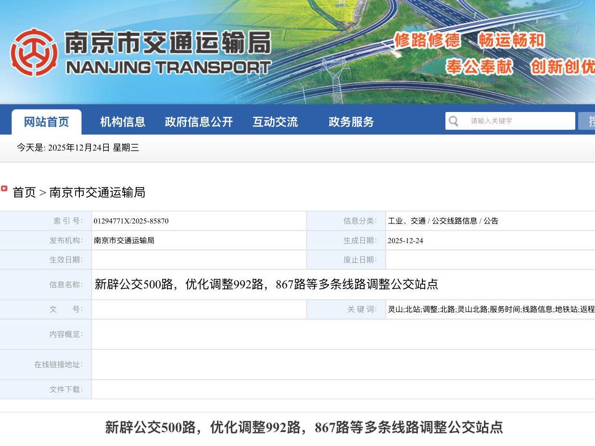
Task: Click the red arrow icon before 首页 breadcrumb
Action: [x=4, y=189]
